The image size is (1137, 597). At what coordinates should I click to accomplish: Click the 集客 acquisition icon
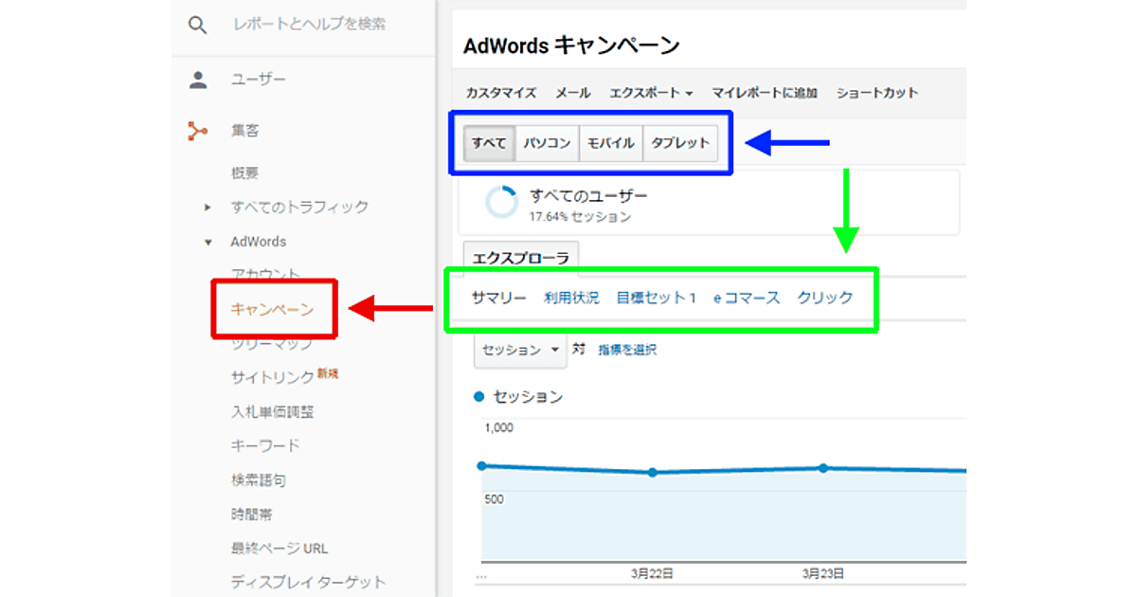tap(197, 132)
